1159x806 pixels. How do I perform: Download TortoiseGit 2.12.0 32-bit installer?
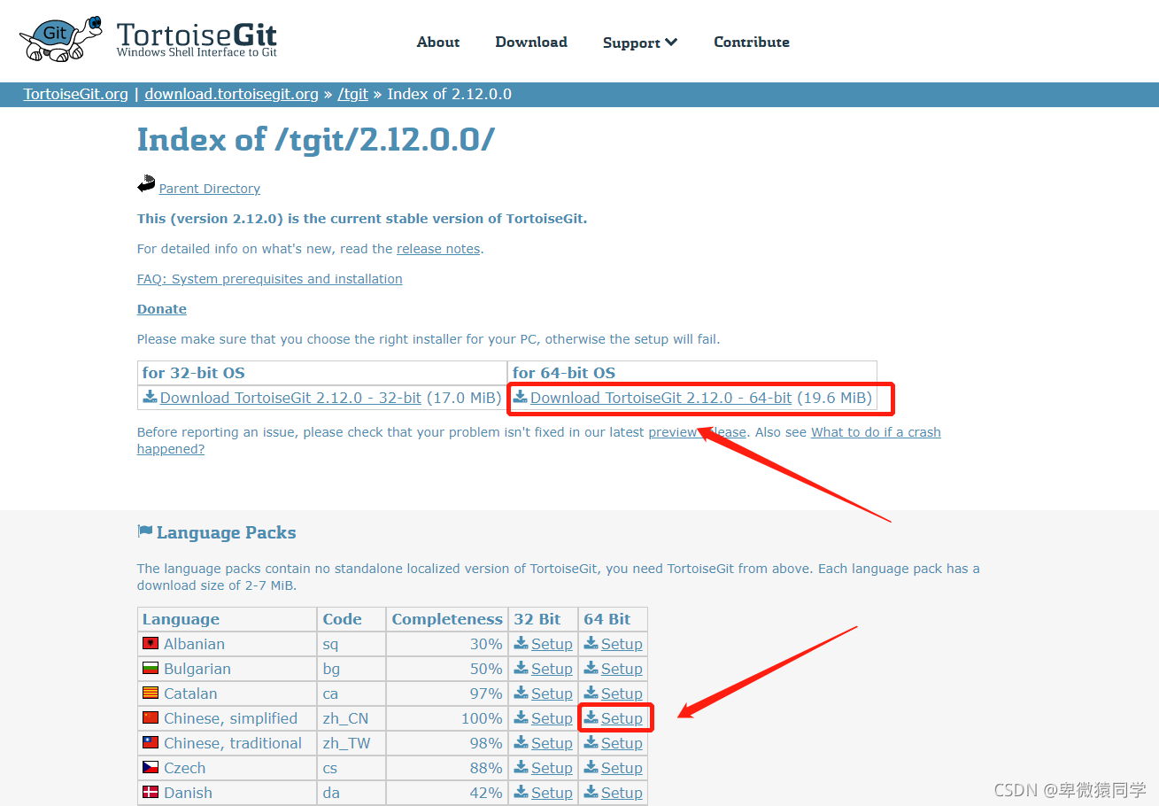[290, 398]
